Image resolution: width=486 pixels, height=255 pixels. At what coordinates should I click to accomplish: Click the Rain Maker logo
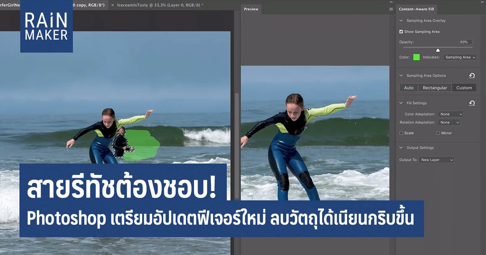[46, 26]
